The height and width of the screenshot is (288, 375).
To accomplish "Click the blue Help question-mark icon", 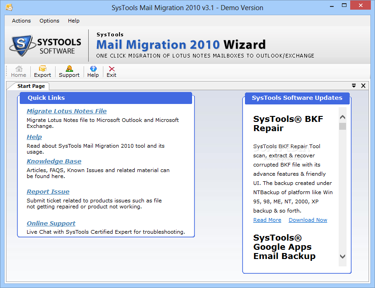I will point(93,69).
